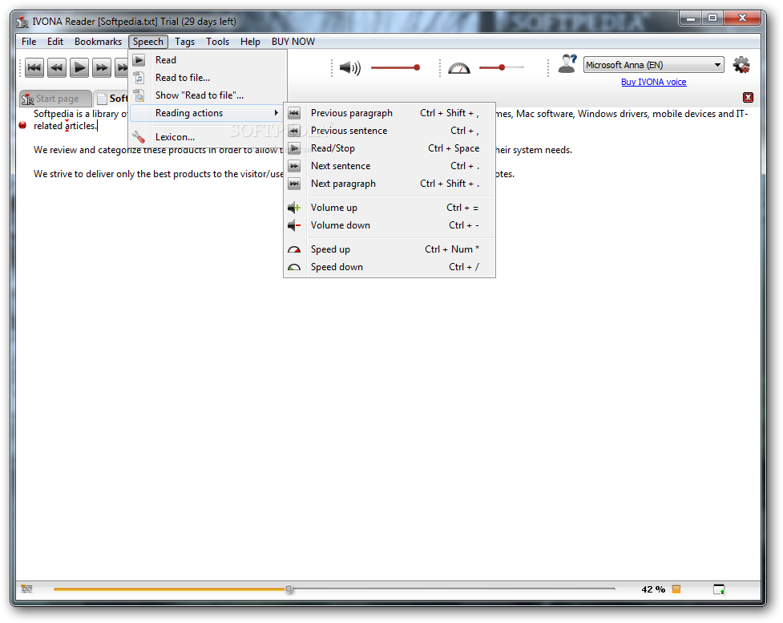Click the red bookmark dot beside the text
This screenshot has width=783, height=623.
click(22, 125)
